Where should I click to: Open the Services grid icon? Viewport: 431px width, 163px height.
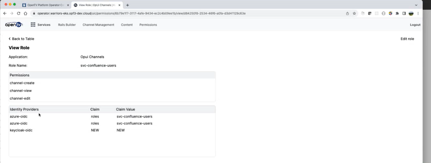(x=33, y=25)
